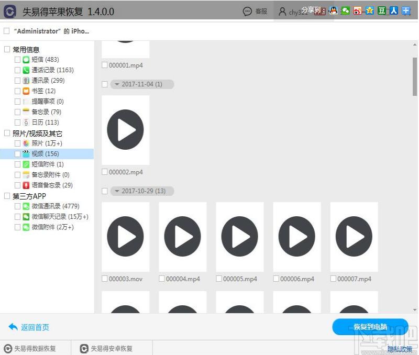Select 微信通讯录 (4779) icon
The image size is (419, 355).
[x=26, y=206]
